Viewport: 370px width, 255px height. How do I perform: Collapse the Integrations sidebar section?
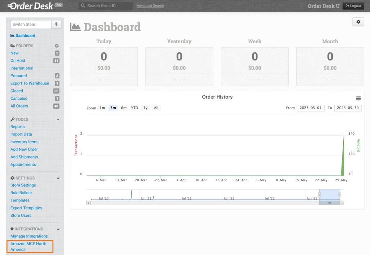tap(58, 229)
